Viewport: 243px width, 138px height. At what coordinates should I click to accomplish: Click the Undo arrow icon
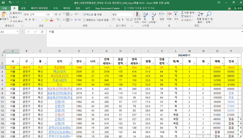[10, 2]
